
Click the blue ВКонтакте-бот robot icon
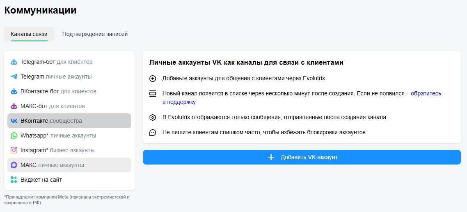click(14, 91)
